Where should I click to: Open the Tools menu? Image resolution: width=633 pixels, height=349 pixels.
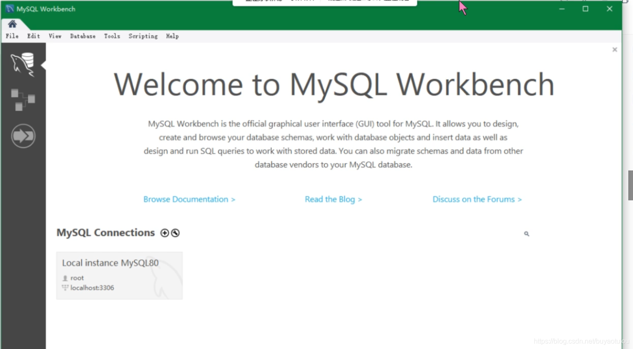click(112, 36)
